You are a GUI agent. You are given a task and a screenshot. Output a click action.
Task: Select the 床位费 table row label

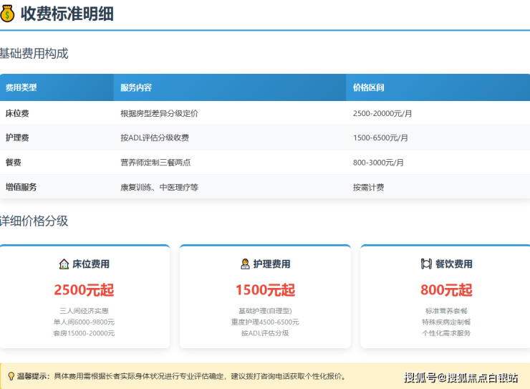coord(17,113)
